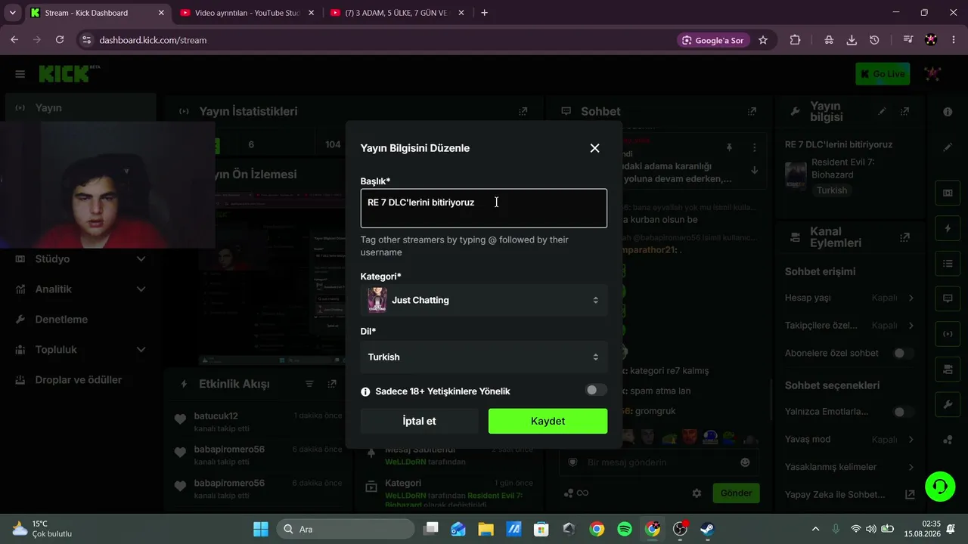
Task: Open a new browser tab
Action: tap(484, 13)
